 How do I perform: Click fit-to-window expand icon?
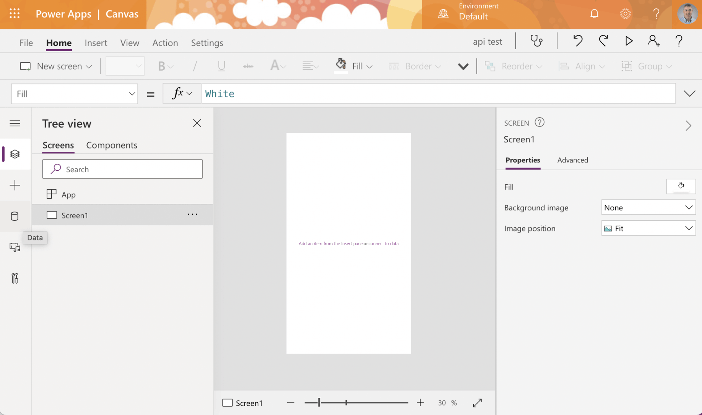point(477,403)
